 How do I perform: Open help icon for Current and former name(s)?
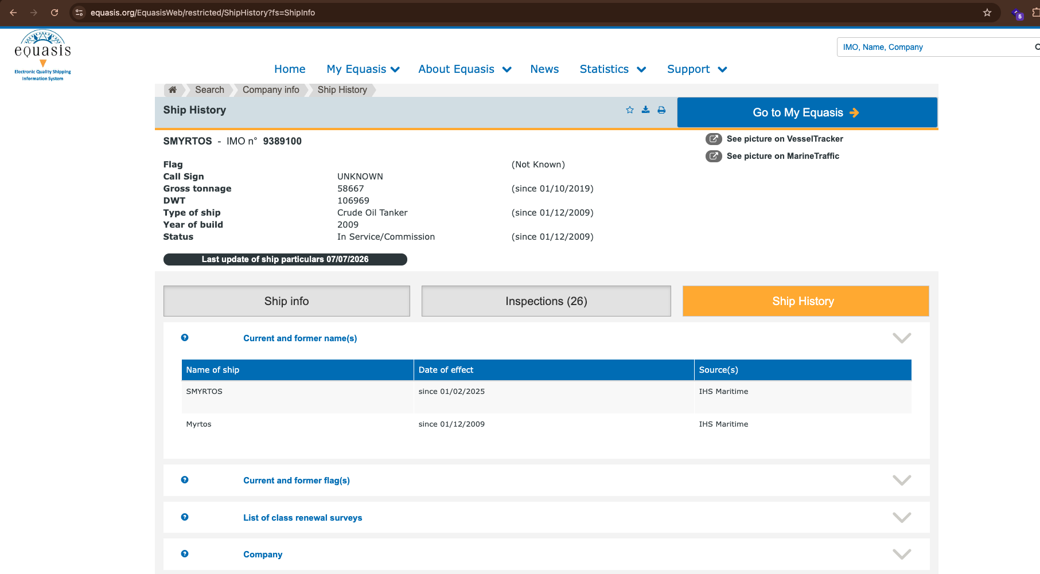[x=185, y=338]
